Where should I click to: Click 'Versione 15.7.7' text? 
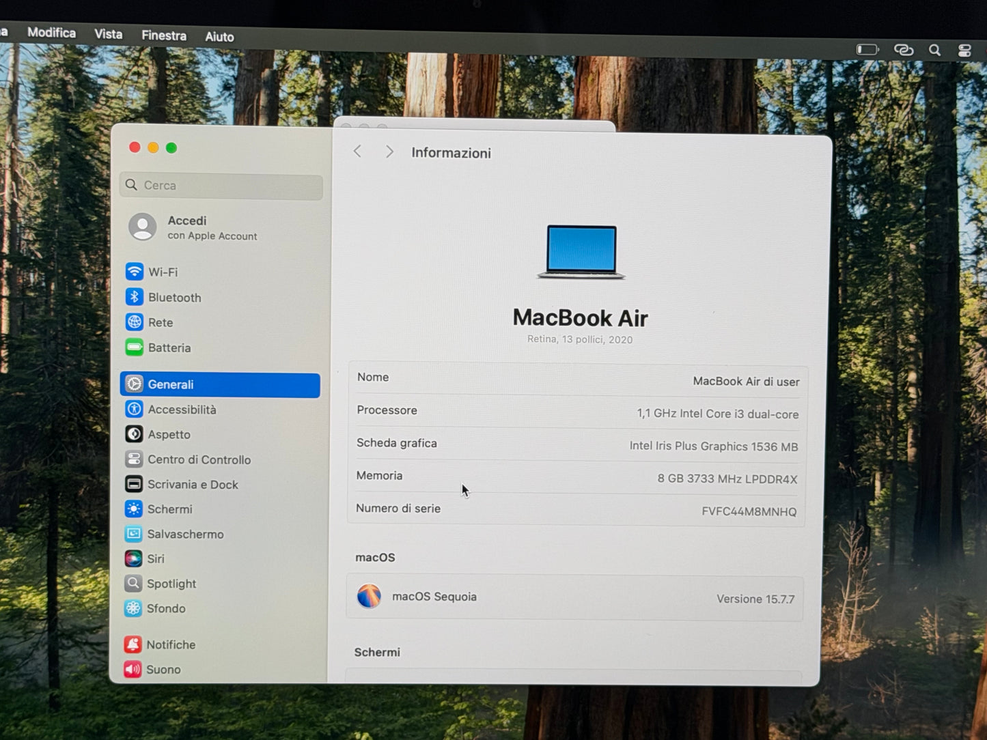click(x=755, y=599)
